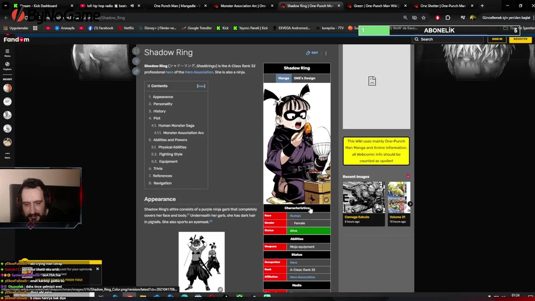Viewport: 535px width, 301px height.
Task: Click the table of contents floating icon
Action: [x=136, y=61]
